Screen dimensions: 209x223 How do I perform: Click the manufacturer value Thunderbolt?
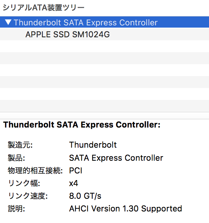pos(93,145)
